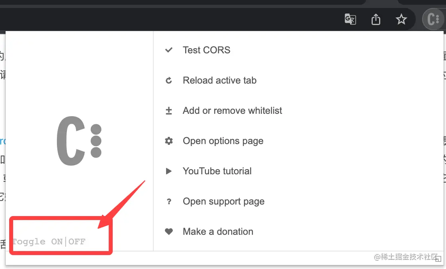Click the reload arrow icon
This screenshot has width=446, height=269.
pos(169,80)
